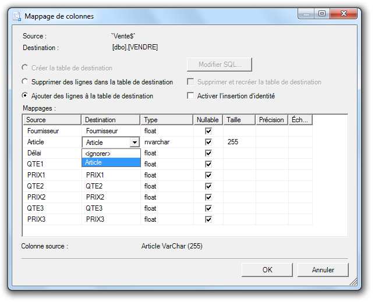Uncheck Nullable checkbox in Article row

pos(208,142)
